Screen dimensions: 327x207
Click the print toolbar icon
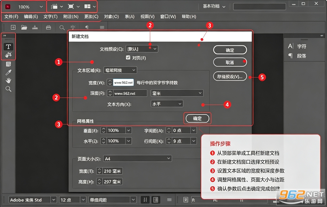(48, 27)
